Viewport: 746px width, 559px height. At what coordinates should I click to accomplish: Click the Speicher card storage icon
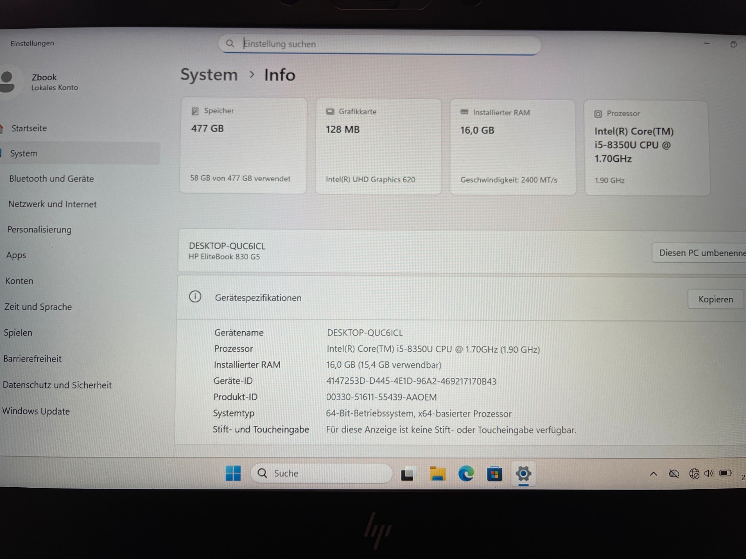pyautogui.click(x=195, y=111)
